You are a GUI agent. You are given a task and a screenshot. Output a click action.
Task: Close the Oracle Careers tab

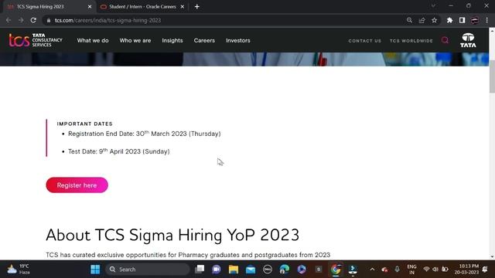(x=183, y=7)
